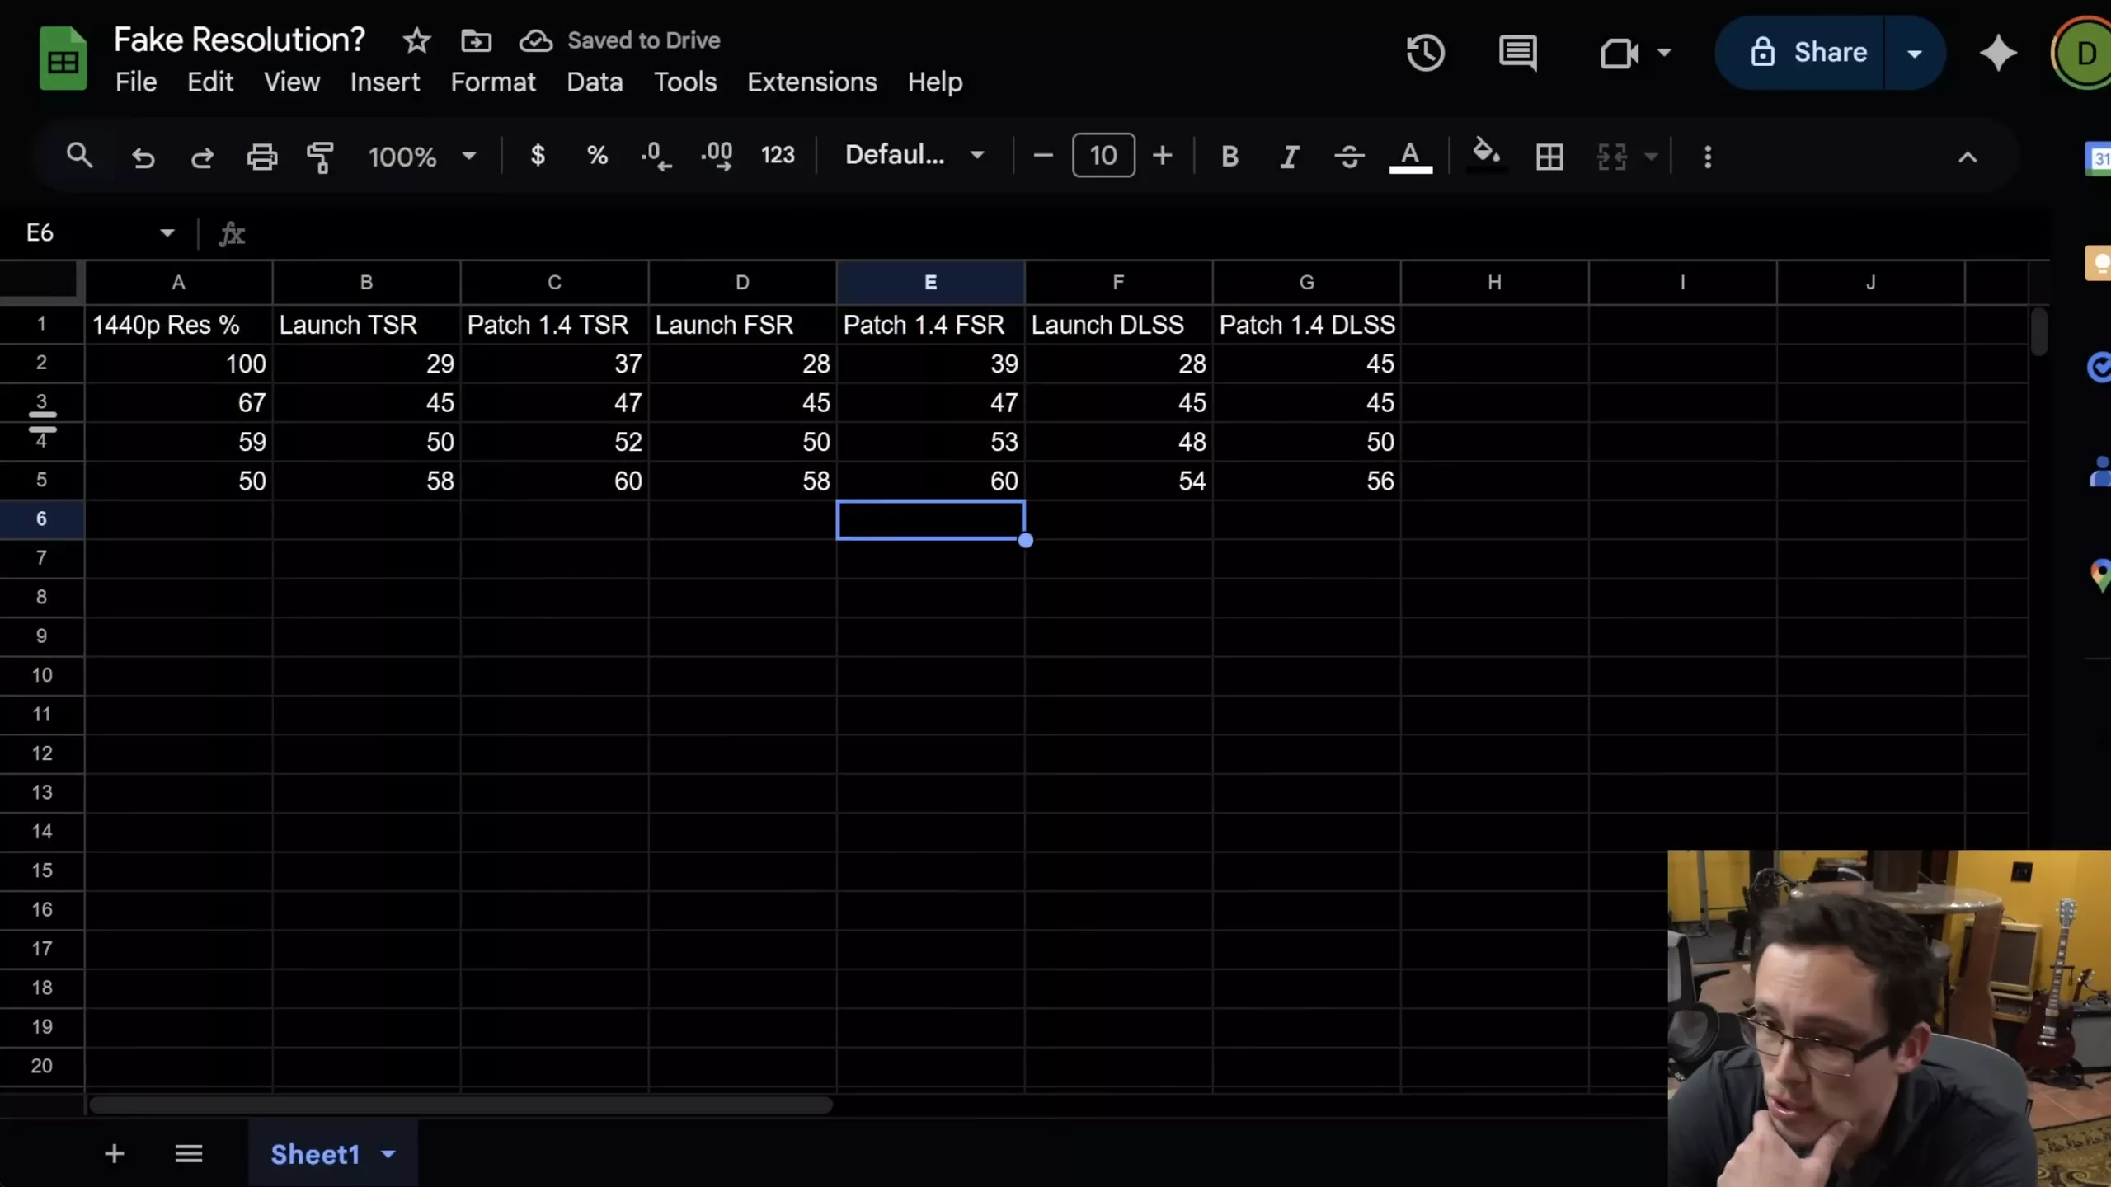Screen dimensions: 2111x1187
Task: Toggle bold formatting
Action: pyautogui.click(x=1229, y=156)
